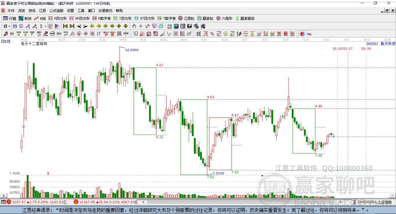The width and height of the screenshot is (396, 214).
Task: Select the percent % tool
Action: (x=212, y=34)
